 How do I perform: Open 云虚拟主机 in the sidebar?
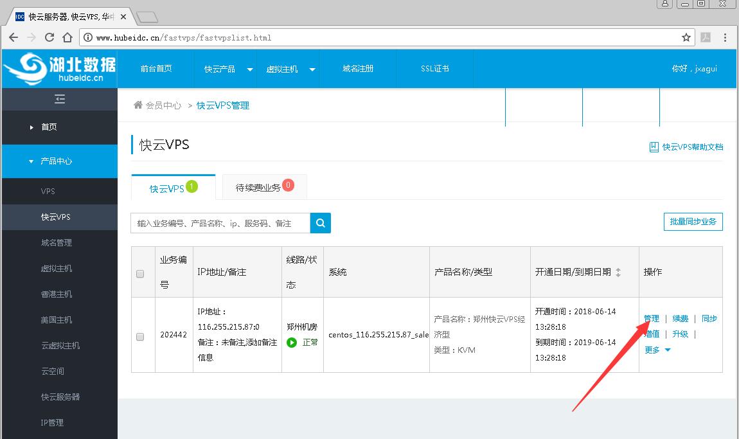pos(60,346)
